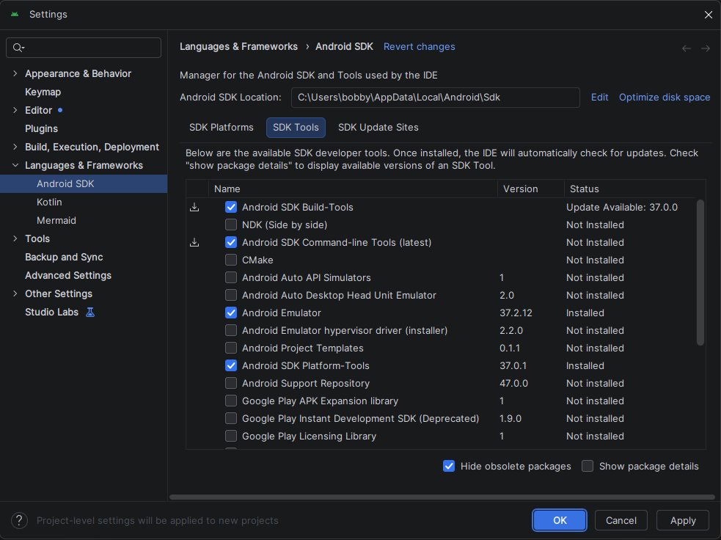The image size is (721, 540).
Task: Expand Other Settings section
Action: (15, 293)
